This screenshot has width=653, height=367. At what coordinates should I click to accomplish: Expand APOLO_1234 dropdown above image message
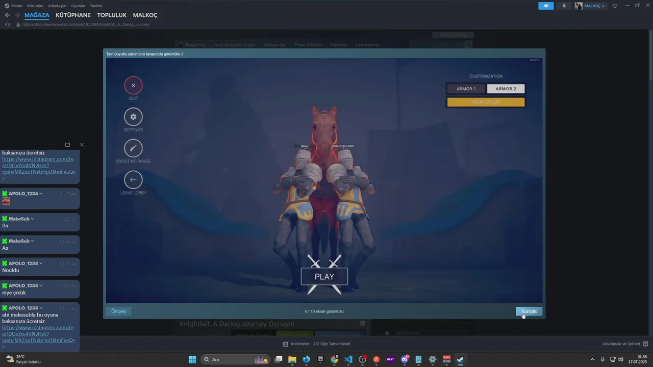click(41, 194)
